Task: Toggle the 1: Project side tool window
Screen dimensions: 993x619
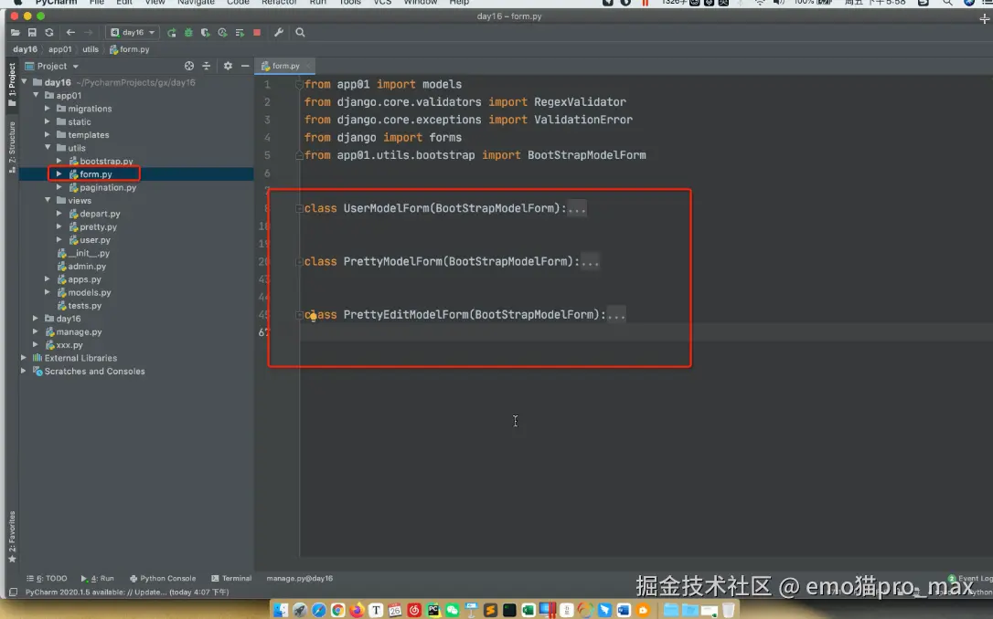Action: [x=12, y=84]
